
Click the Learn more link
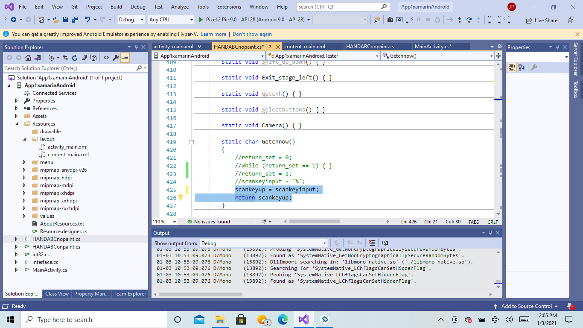point(213,34)
